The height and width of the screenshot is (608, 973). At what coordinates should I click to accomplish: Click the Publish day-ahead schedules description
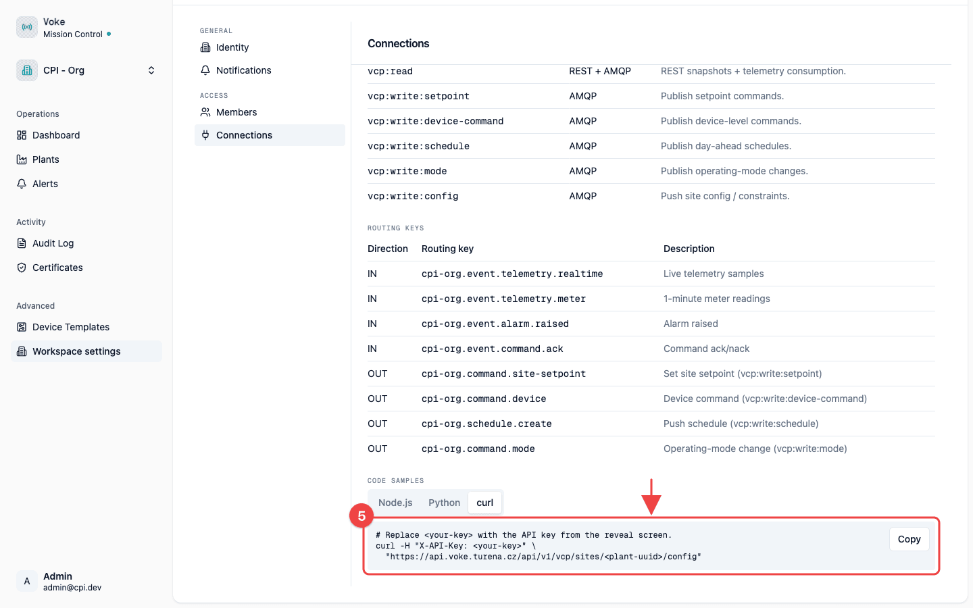click(726, 146)
